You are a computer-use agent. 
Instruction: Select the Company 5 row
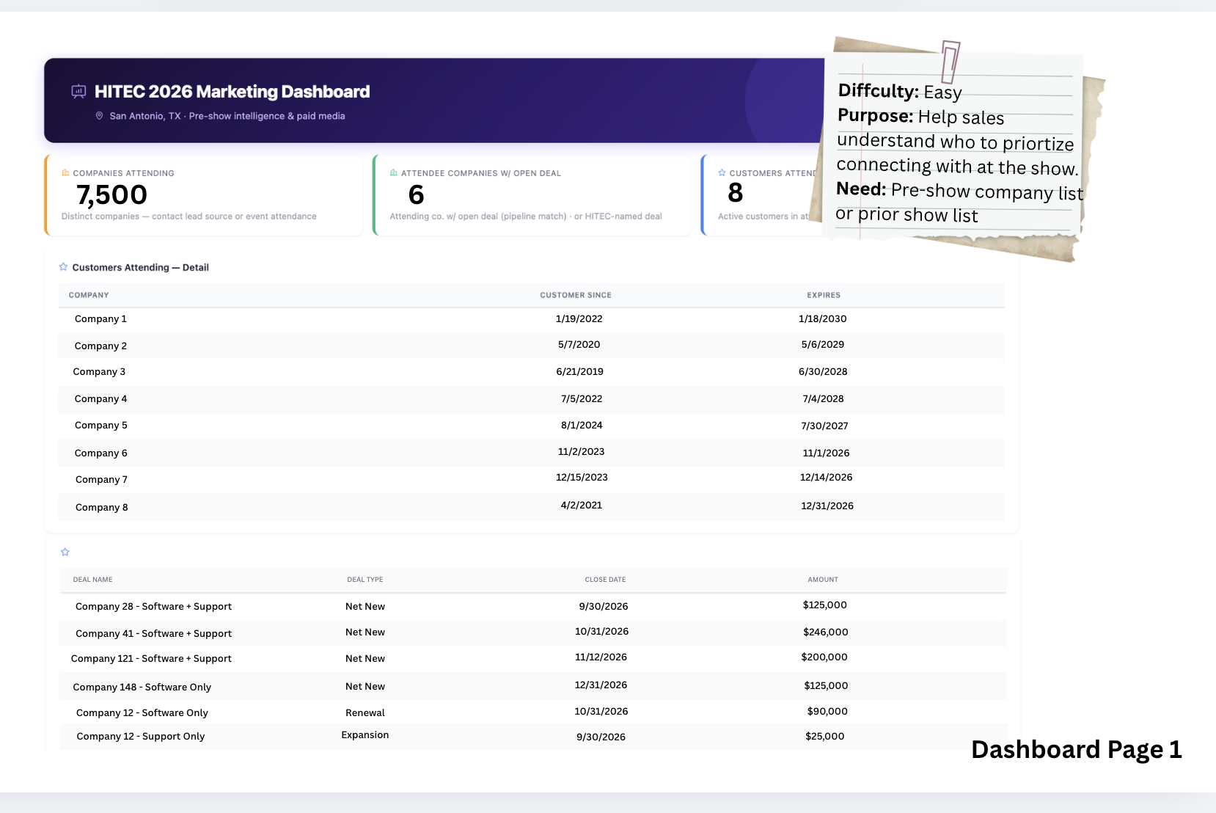[532, 426]
